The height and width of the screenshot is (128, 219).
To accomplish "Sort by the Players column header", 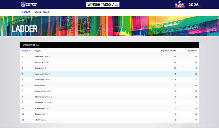I will (x=37, y=51).
